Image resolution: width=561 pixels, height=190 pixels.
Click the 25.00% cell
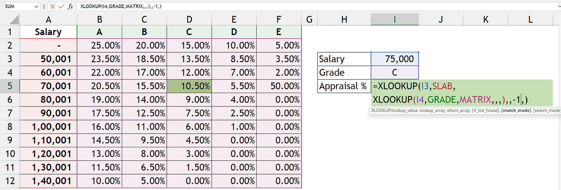pos(99,45)
